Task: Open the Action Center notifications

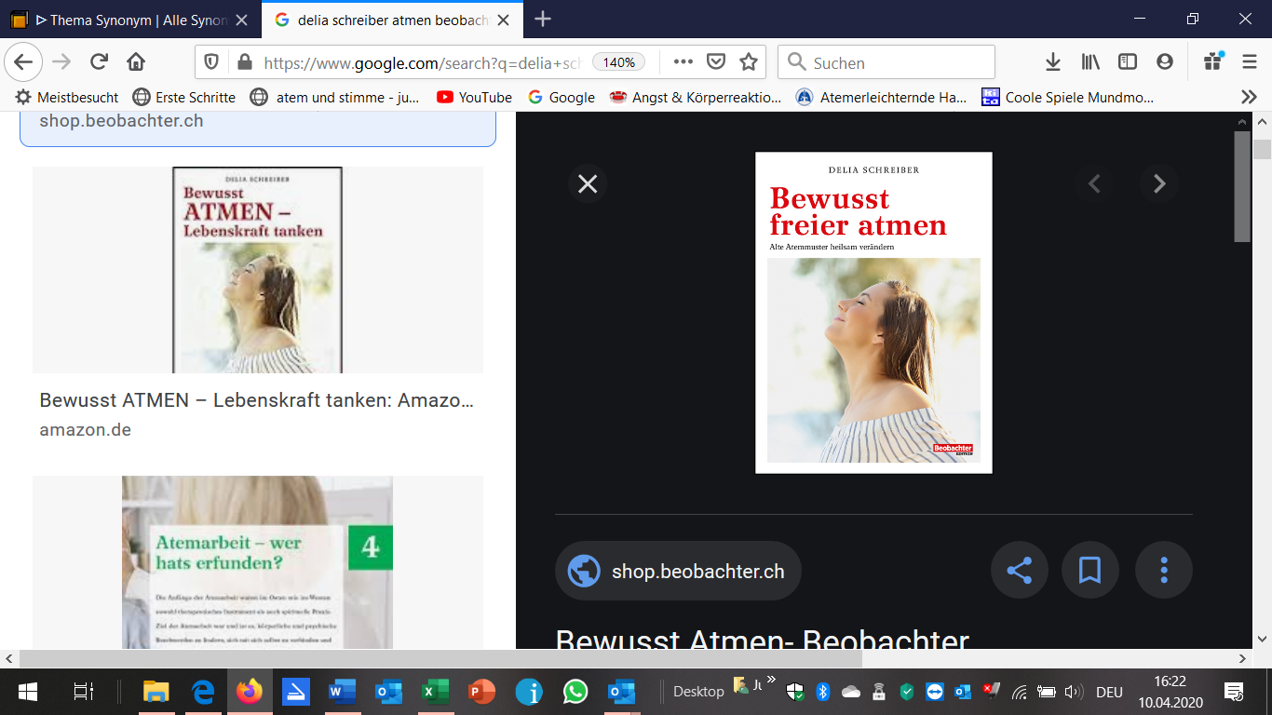Action: pyautogui.click(x=1235, y=692)
